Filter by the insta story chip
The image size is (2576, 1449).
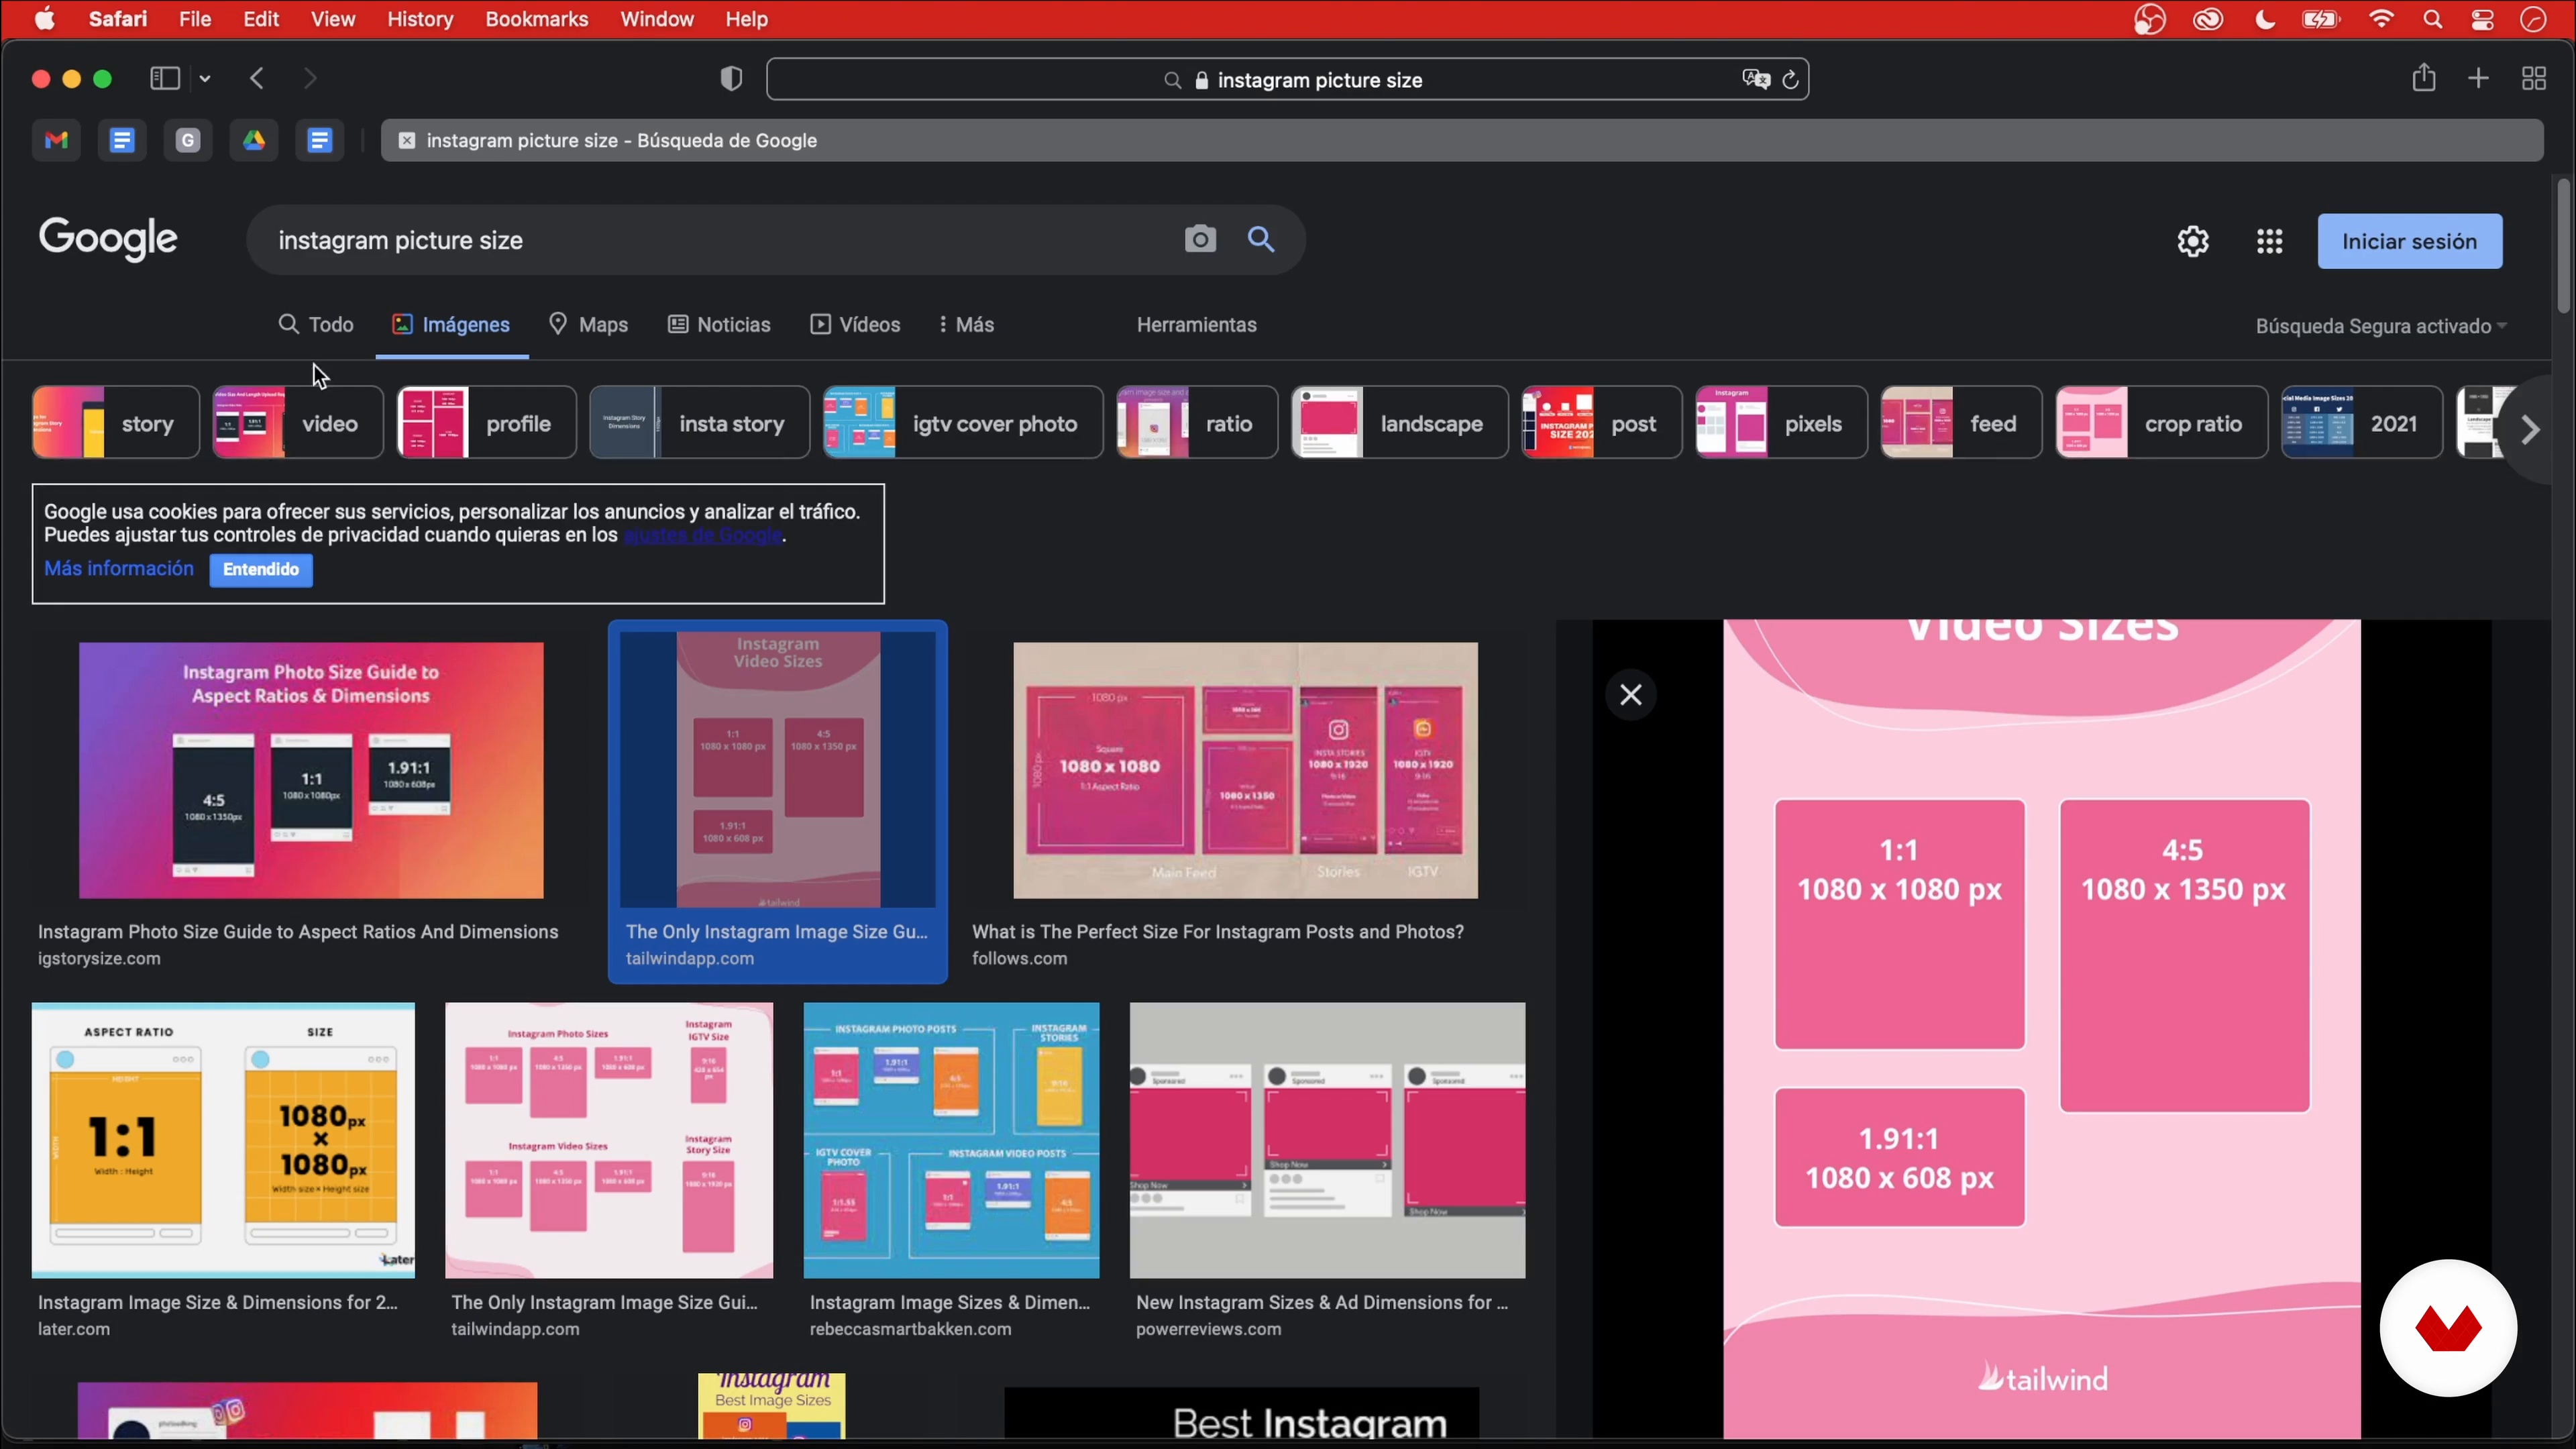700,423
